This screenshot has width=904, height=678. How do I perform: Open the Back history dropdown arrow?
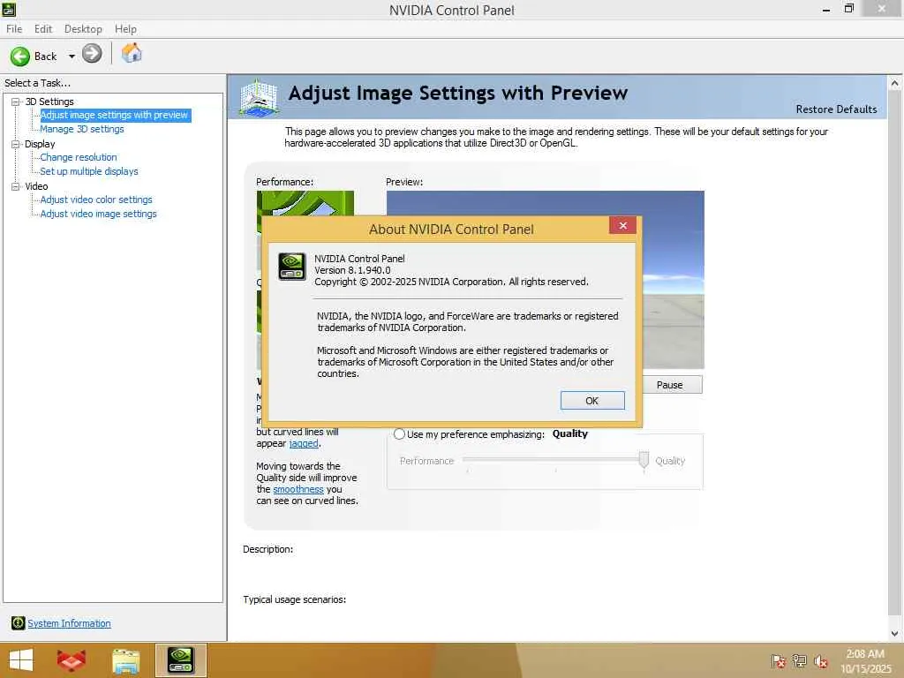coord(72,56)
